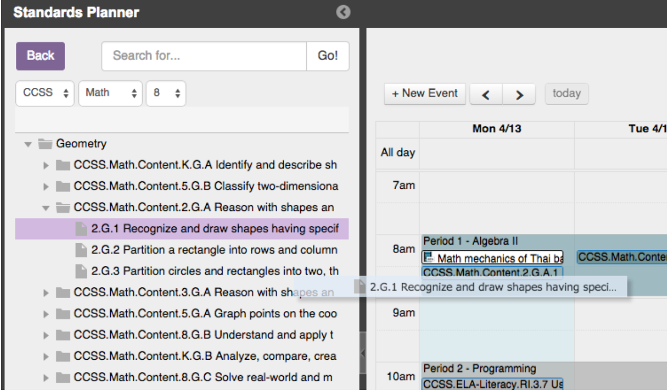Image resolution: width=667 pixels, height=391 pixels.
Task: Expand the CCSS.Math.Content.5.G.B folder
Action: coord(46,187)
